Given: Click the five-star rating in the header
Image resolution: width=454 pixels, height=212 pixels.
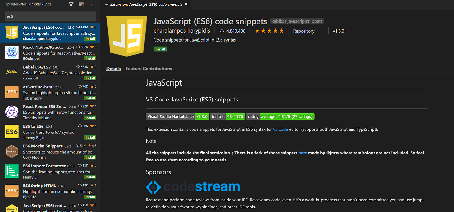Looking at the screenshot, I should (269, 31).
